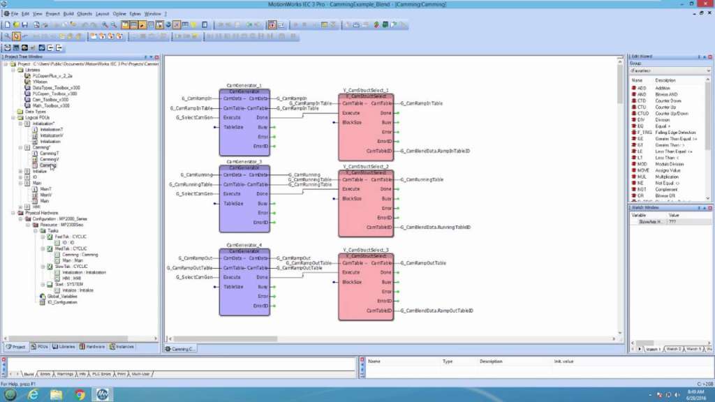The width and height of the screenshot is (715, 402).
Task: Click the vertical scrollbar of the Edit Wizard list
Action: [x=708, y=139]
